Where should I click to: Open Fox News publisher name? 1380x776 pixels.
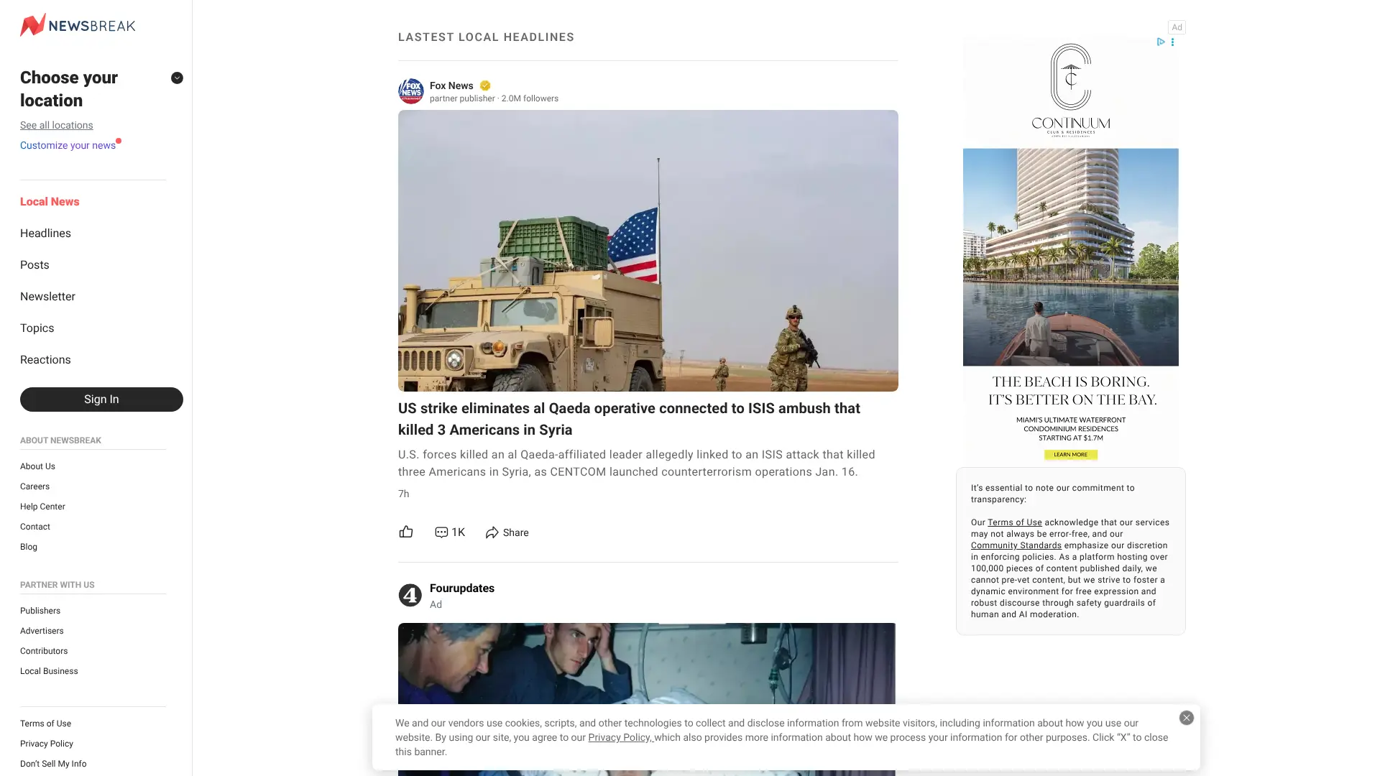click(451, 86)
